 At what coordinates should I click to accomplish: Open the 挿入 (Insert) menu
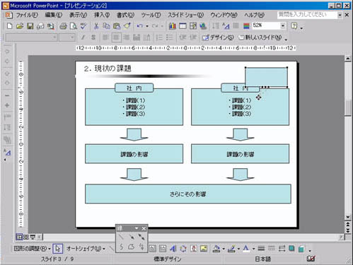(102, 15)
